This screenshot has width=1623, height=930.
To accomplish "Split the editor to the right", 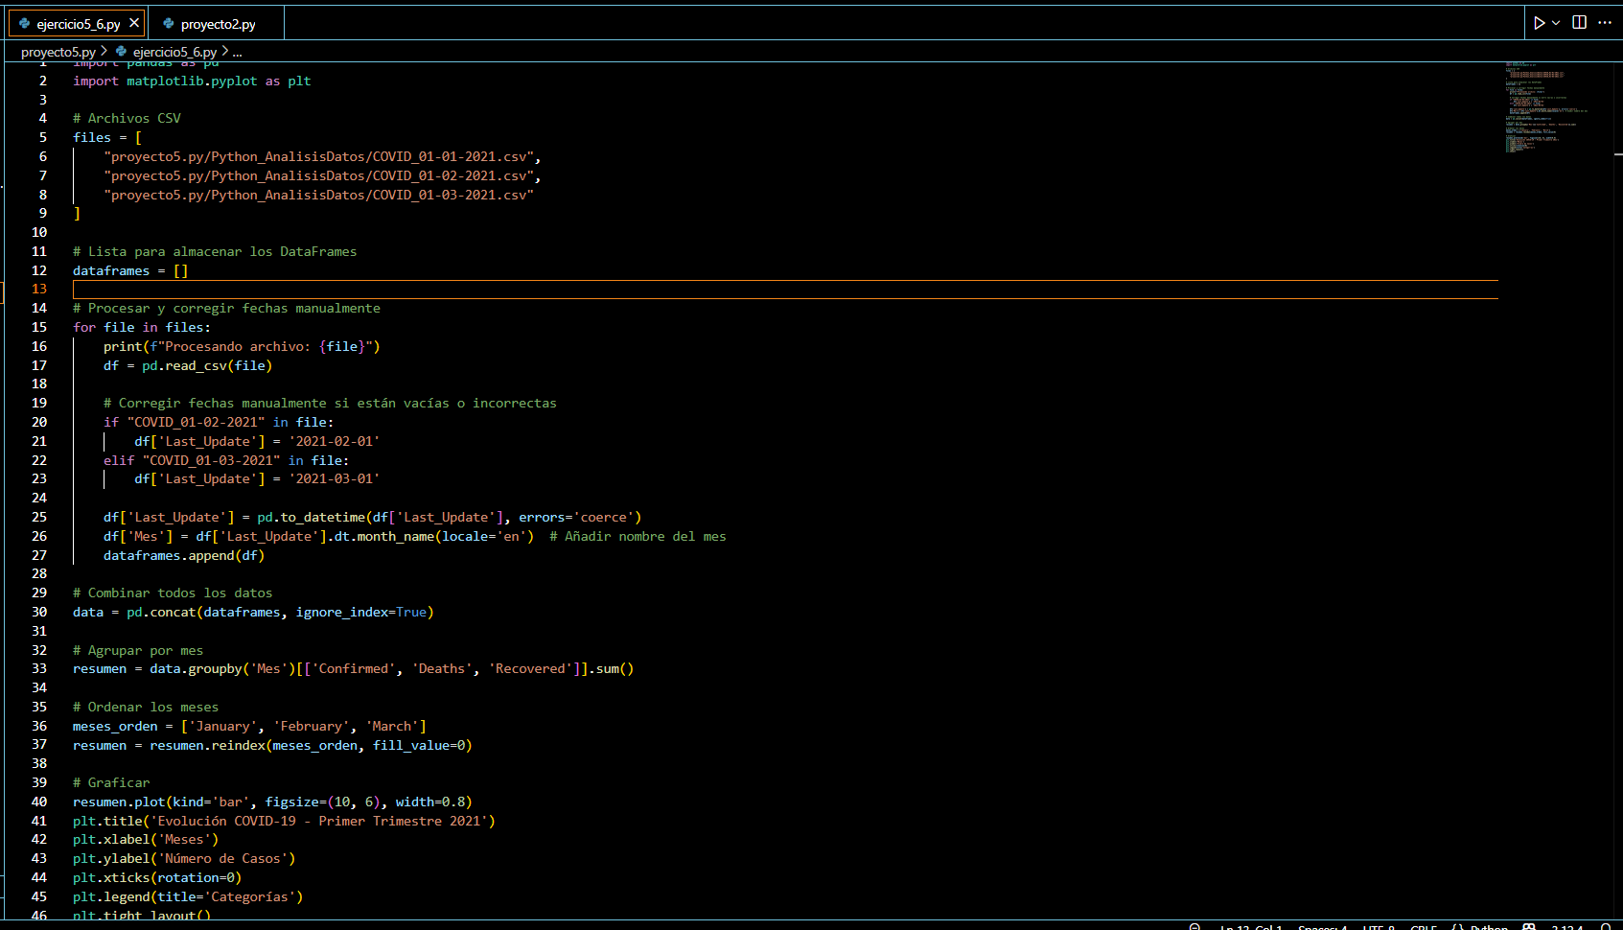I will [x=1580, y=23].
